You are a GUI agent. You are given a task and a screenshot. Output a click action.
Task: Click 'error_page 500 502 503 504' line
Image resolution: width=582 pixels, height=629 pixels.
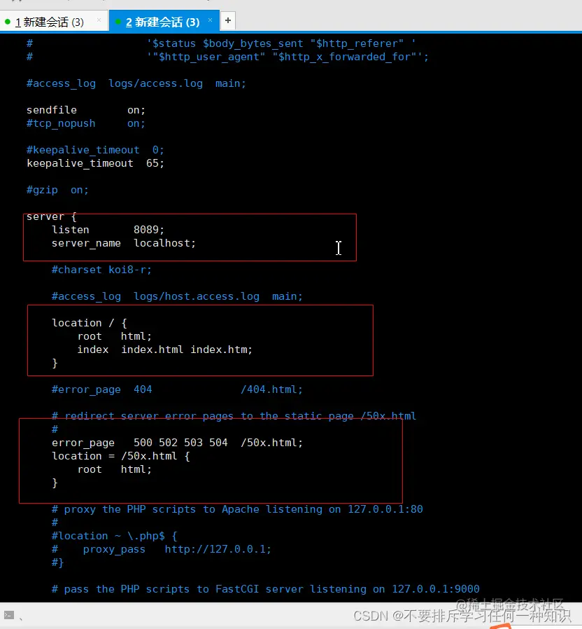tap(177, 443)
